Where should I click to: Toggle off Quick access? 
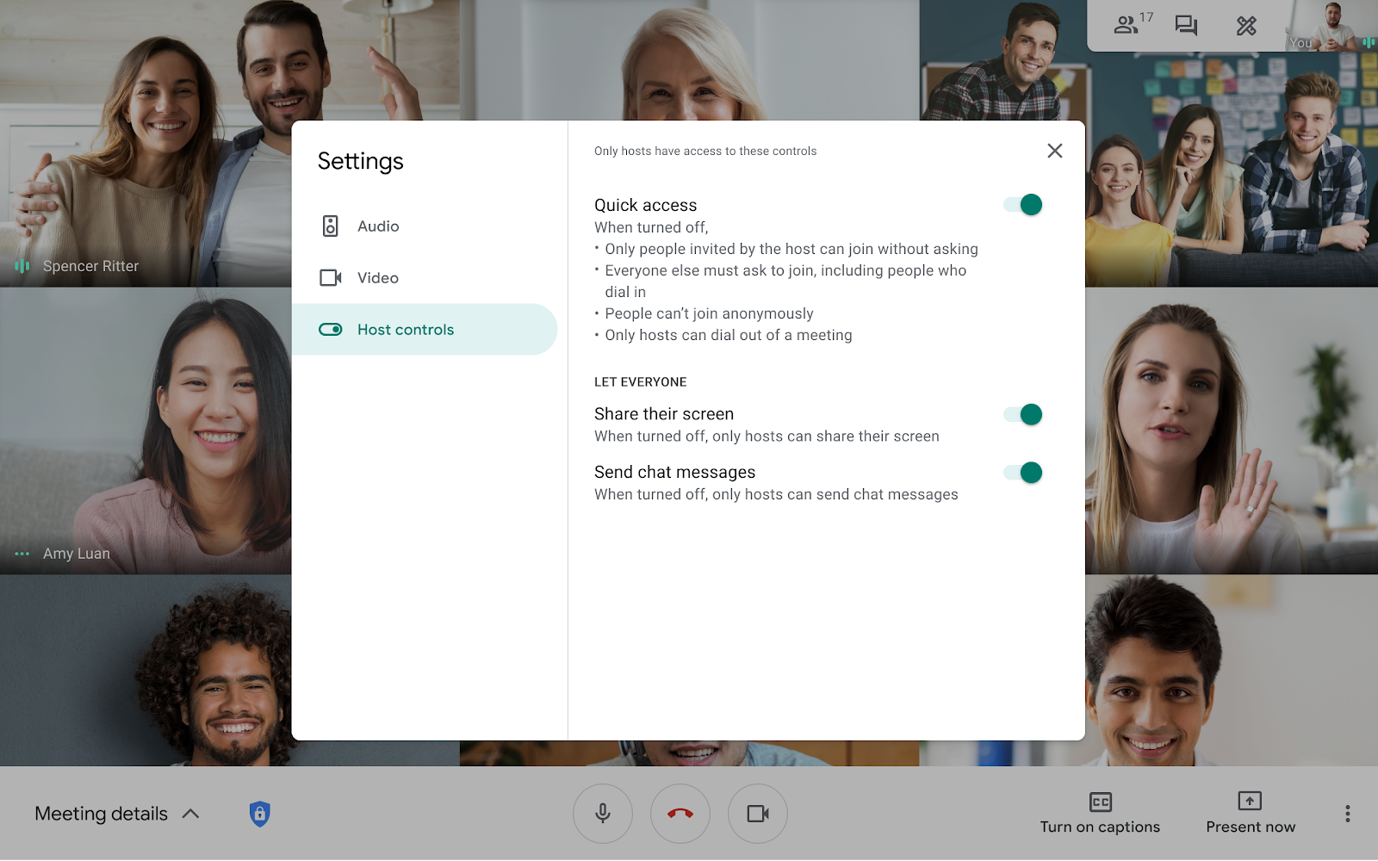[x=1023, y=204]
